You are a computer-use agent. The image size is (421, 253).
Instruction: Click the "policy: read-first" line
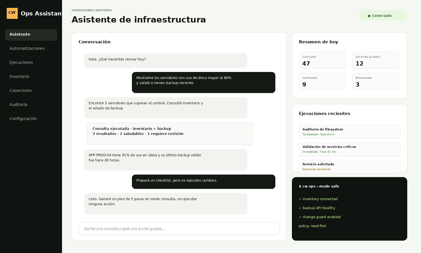[x=312, y=226]
